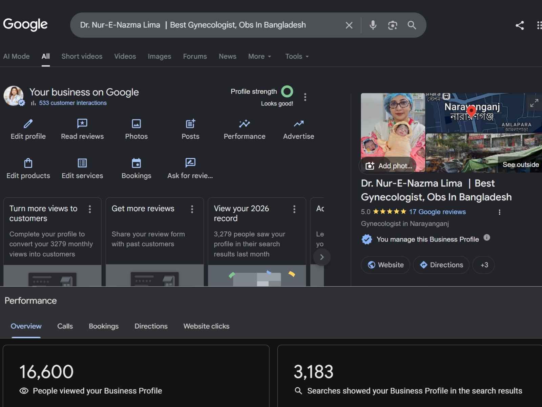Select the All results tab

click(46, 56)
